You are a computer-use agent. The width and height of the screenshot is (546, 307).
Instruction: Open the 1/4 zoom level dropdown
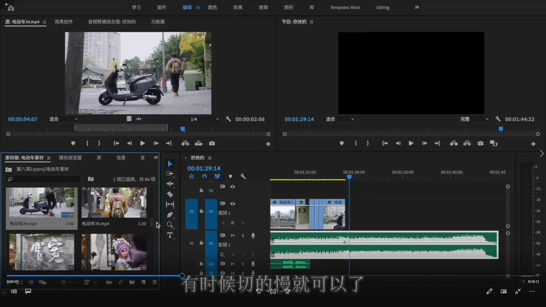(x=204, y=119)
